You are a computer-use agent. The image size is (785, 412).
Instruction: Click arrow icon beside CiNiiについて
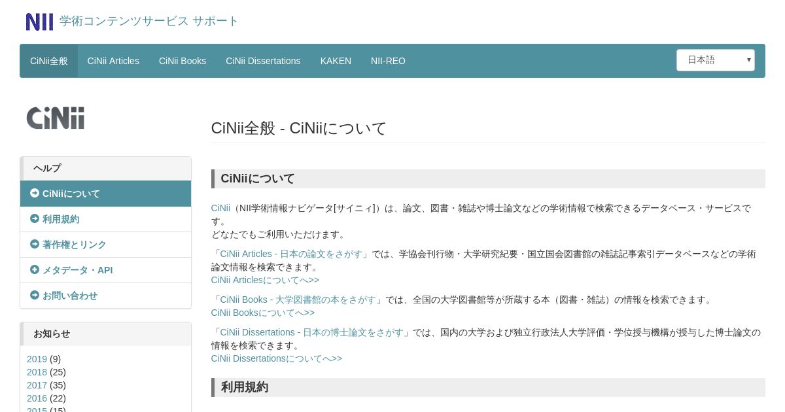(x=35, y=194)
